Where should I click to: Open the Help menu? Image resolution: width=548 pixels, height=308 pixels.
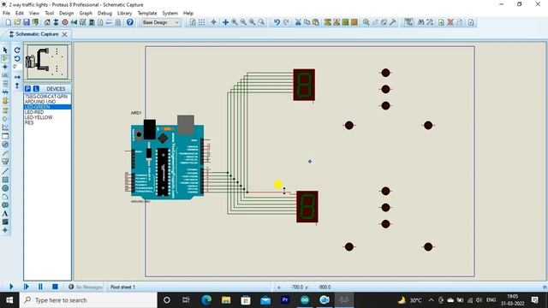click(188, 14)
